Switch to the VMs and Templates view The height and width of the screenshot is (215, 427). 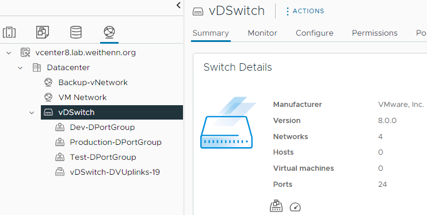click(x=43, y=32)
